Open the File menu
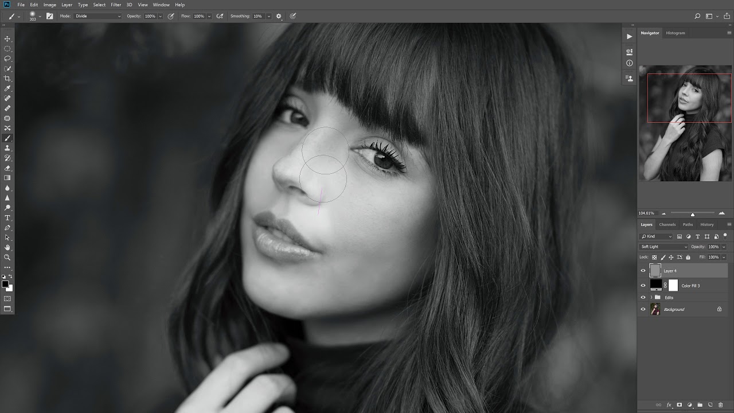The width and height of the screenshot is (734, 413). click(21, 5)
